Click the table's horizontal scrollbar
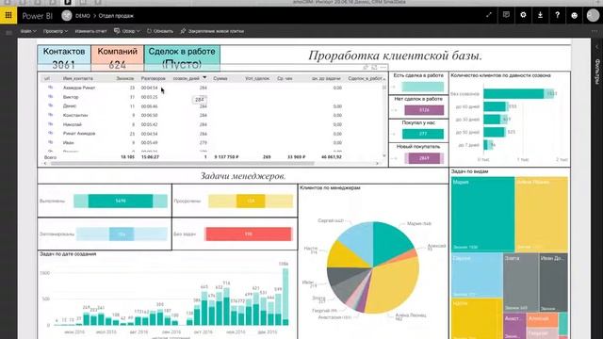The width and height of the screenshot is (603, 339). (183, 163)
